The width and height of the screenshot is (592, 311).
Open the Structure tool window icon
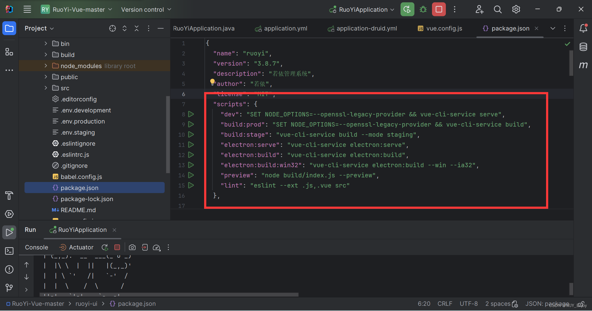[x=9, y=52]
